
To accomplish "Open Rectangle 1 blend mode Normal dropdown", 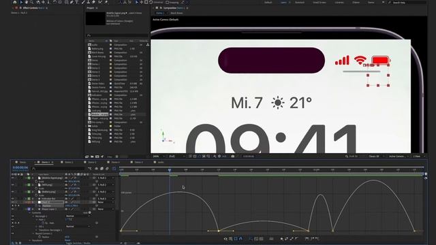I will click(x=78, y=216).
